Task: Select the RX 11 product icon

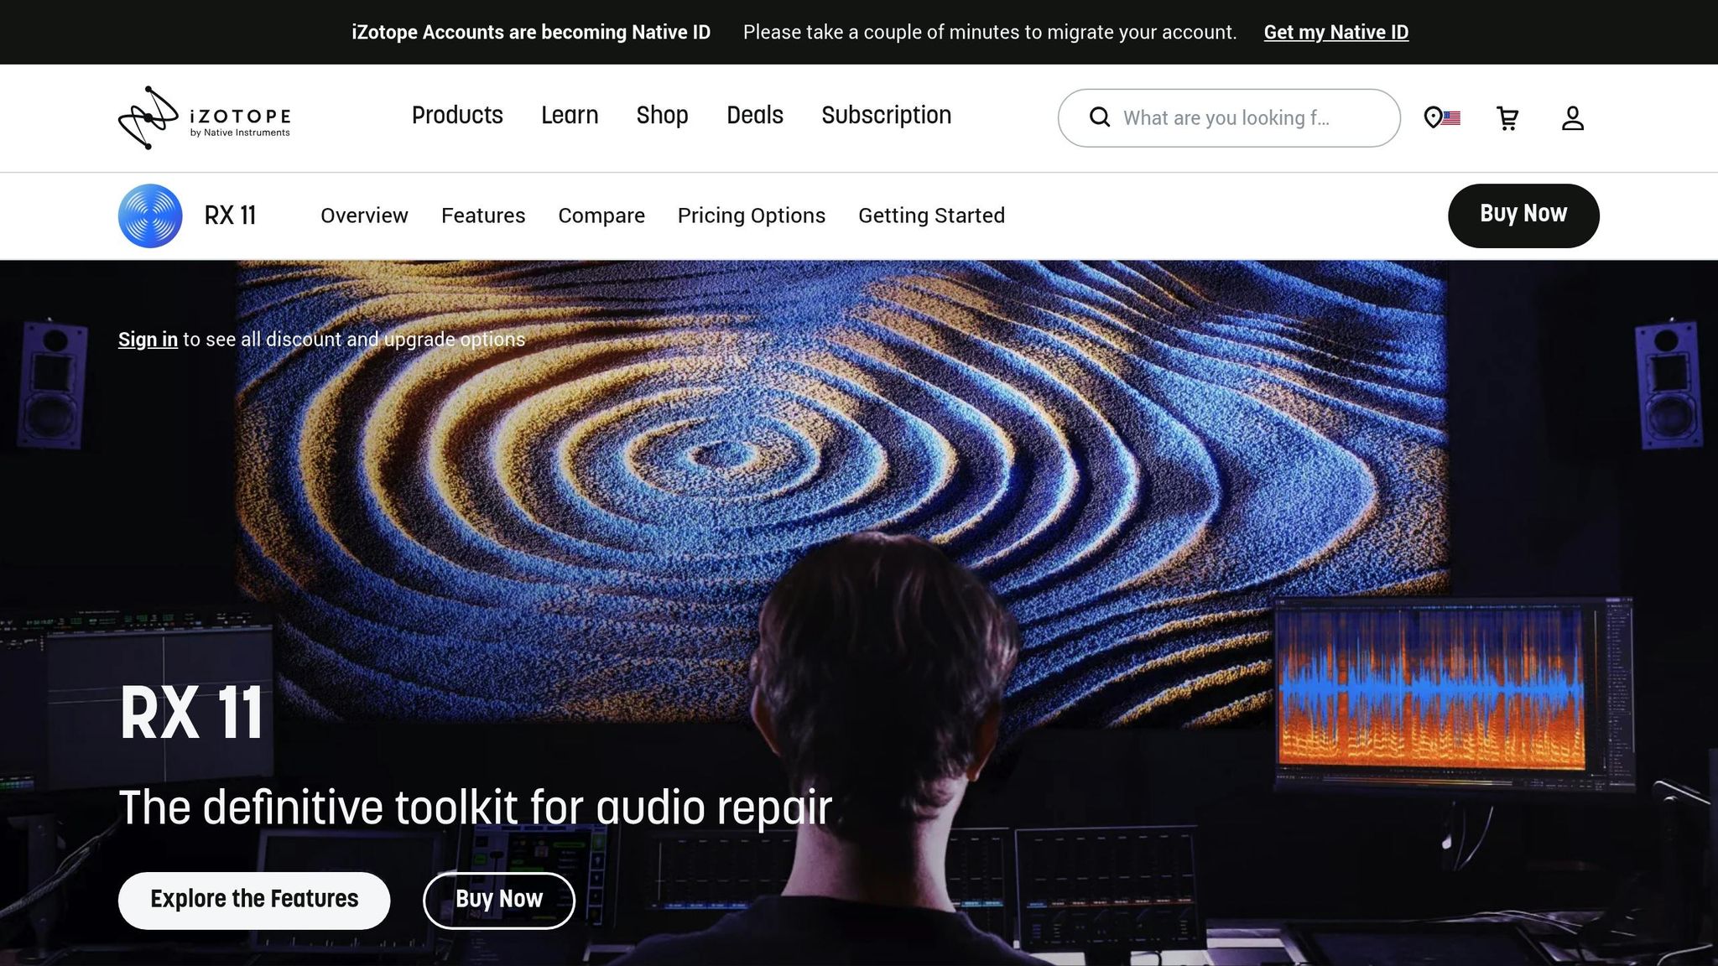Action: pos(150,216)
